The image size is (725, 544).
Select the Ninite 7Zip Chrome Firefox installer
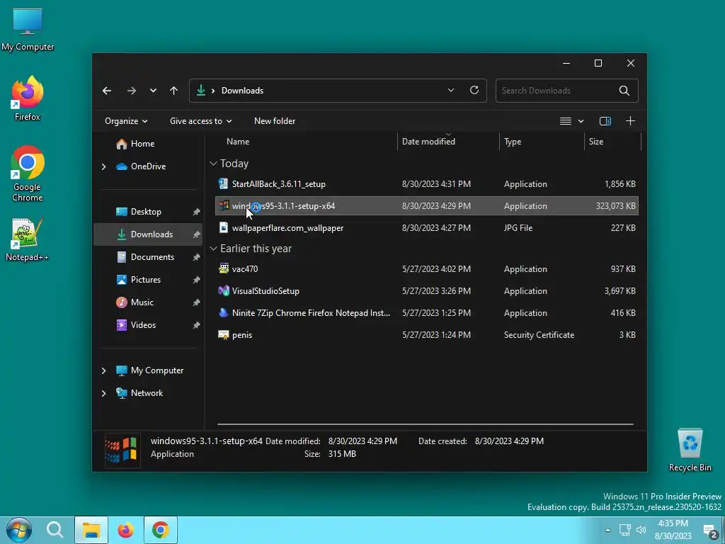pyautogui.click(x=427, y=313)
